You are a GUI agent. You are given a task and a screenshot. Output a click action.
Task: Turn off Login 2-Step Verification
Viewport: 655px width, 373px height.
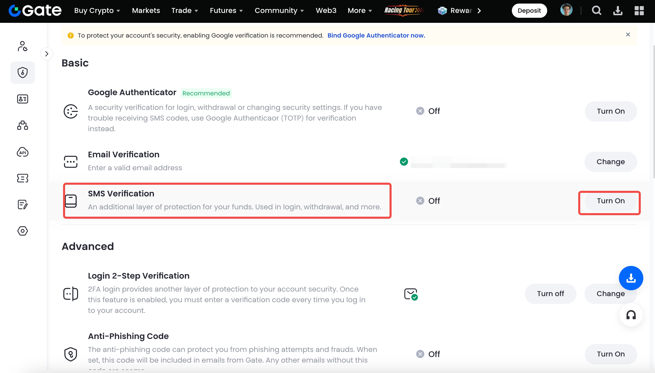pyautogui.click(x=550, y=294)
